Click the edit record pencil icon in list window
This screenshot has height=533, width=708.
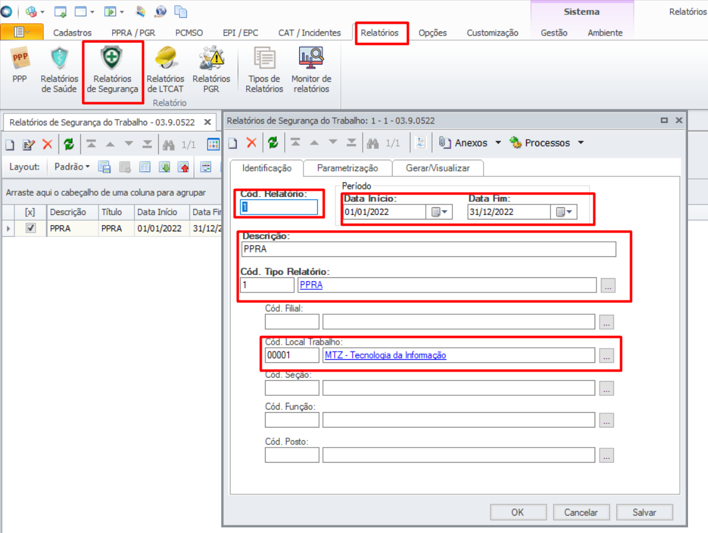pyautogui.click(x=29, y=145)
